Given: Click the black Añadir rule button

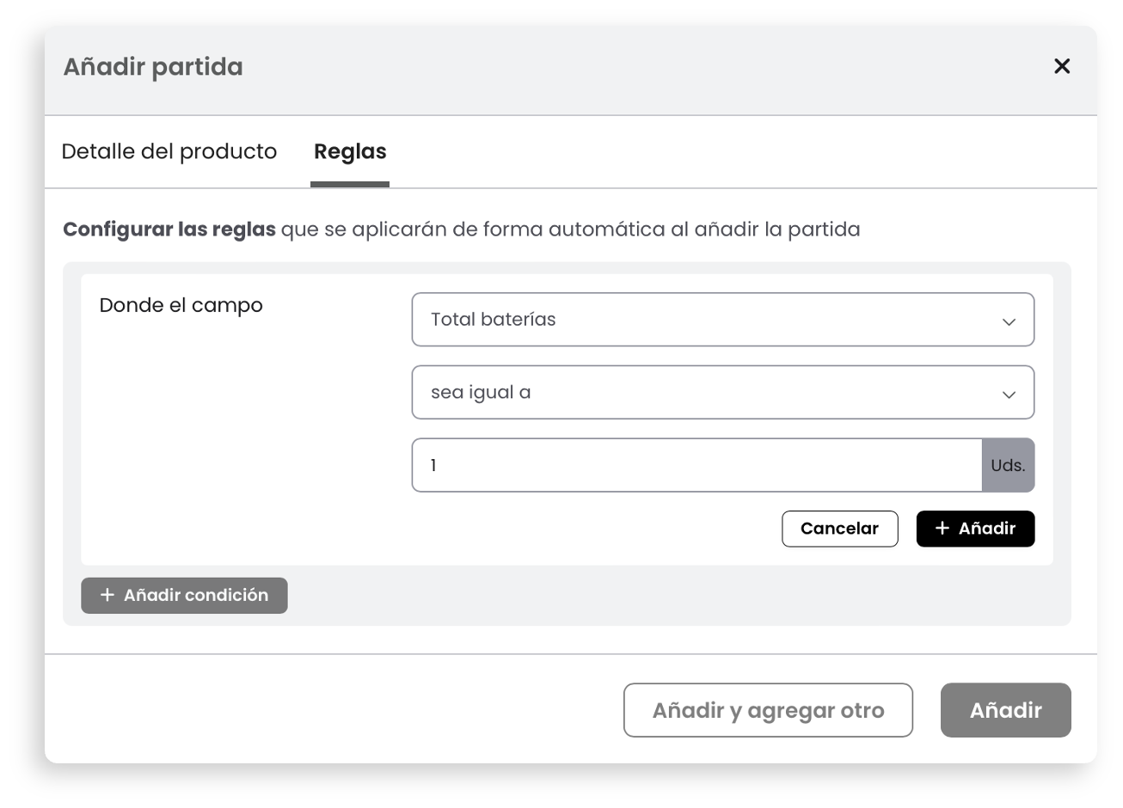Looking at the screenshot, I should pos(975,529).
